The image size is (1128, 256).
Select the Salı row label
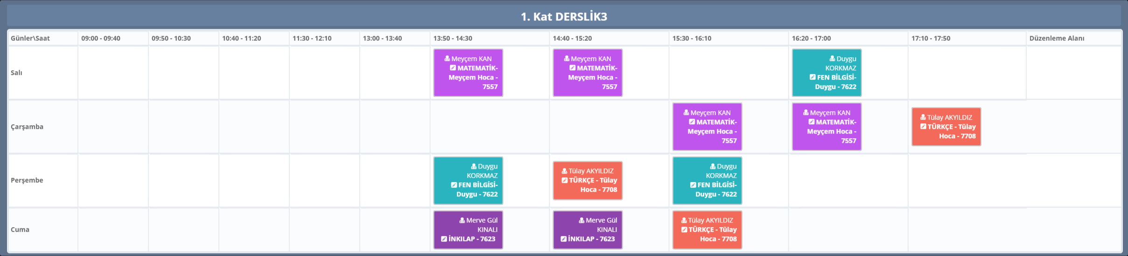coord(17,73)
